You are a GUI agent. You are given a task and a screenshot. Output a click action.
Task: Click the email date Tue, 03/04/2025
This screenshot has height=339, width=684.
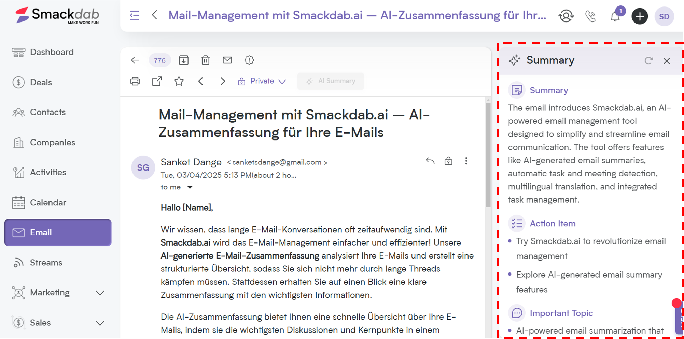point(228,175)
